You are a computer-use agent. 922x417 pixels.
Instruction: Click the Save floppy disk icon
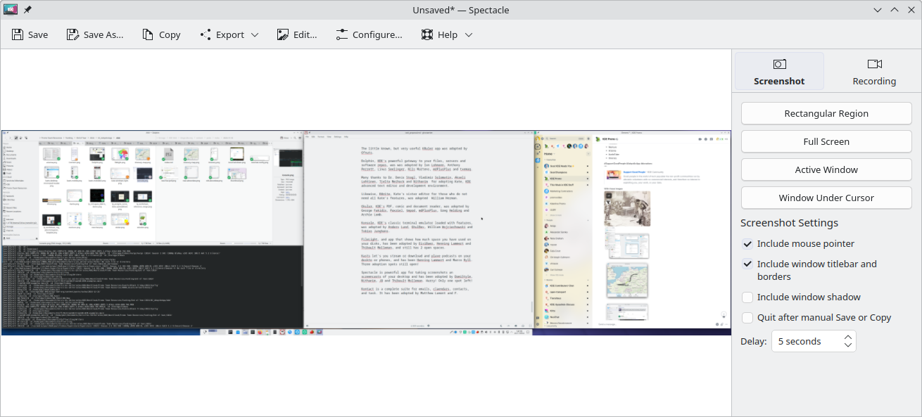tap(18, 34)
